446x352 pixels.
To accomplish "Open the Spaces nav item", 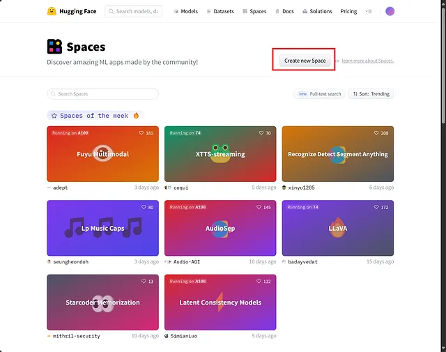I will [x=254, y=11].
